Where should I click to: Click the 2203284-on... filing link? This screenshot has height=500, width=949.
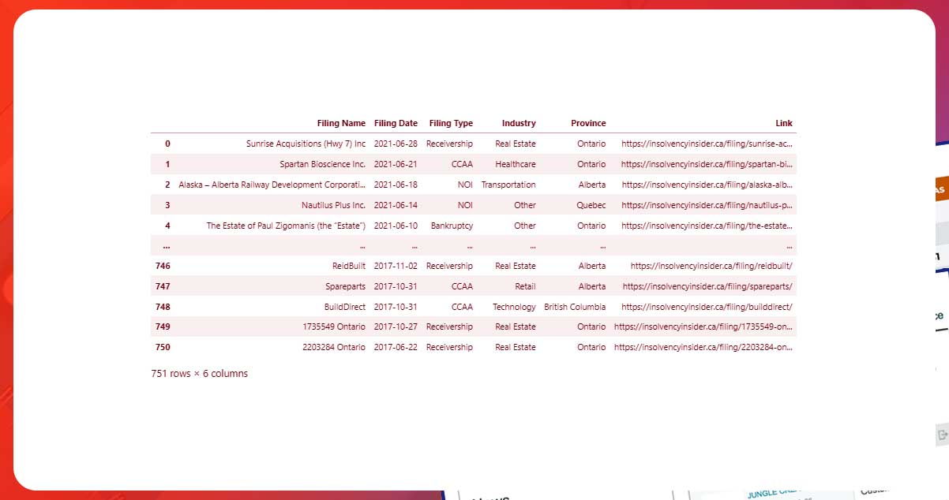coord(703,347)
